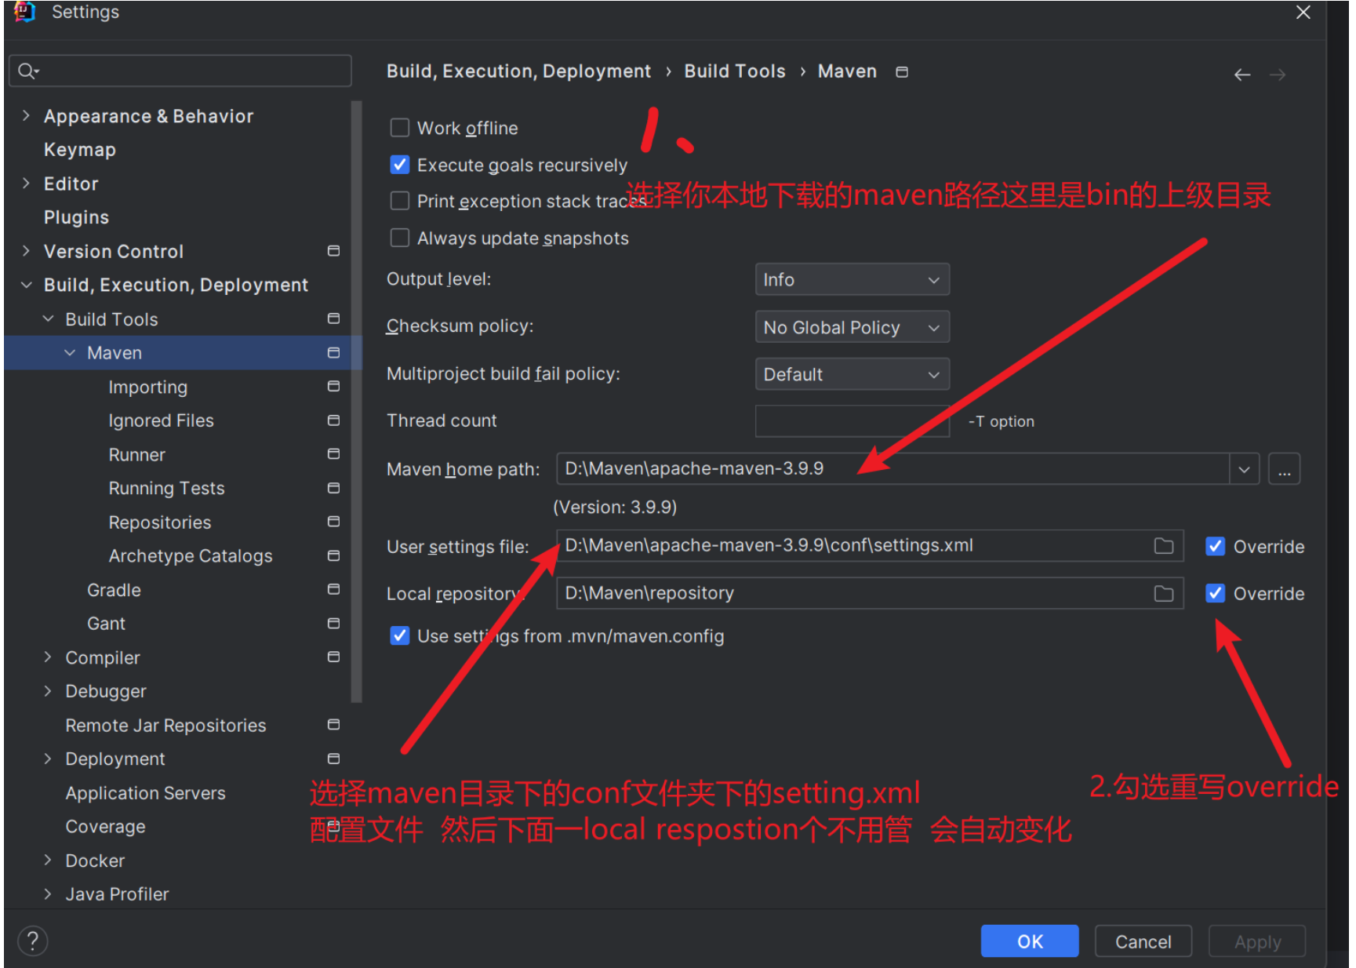Viewport: 1356px width, 968px height.
Task: Open the Output level dropdown
Action: 852,280
